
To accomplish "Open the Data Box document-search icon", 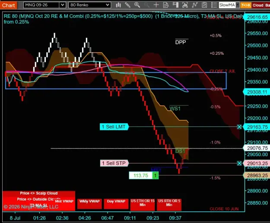I will (166, 5).
